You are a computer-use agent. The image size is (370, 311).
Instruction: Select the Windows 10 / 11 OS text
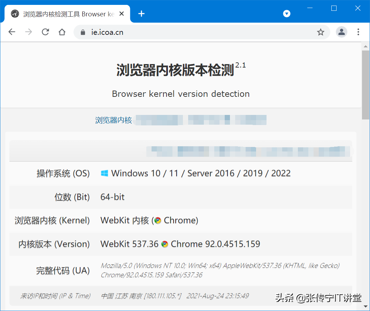pyautogui.click(x=201, y=173)
